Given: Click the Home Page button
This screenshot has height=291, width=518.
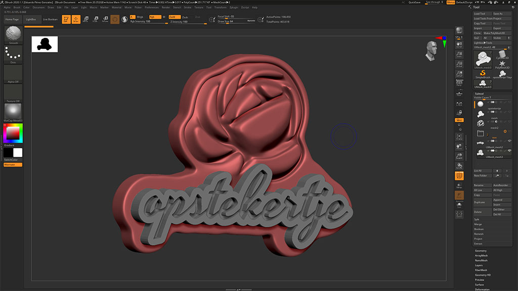Looking at the screenshot, I should pyautogui.click(x=12, y=20).
